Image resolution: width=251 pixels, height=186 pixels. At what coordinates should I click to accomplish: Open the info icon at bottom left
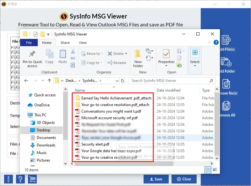point(8,179)
